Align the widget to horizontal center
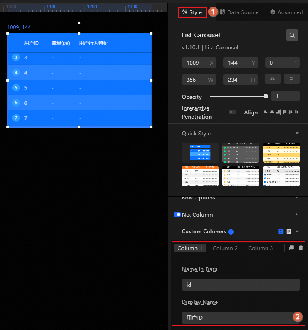Viewport: 308px width, 330px height. point(272,112)
